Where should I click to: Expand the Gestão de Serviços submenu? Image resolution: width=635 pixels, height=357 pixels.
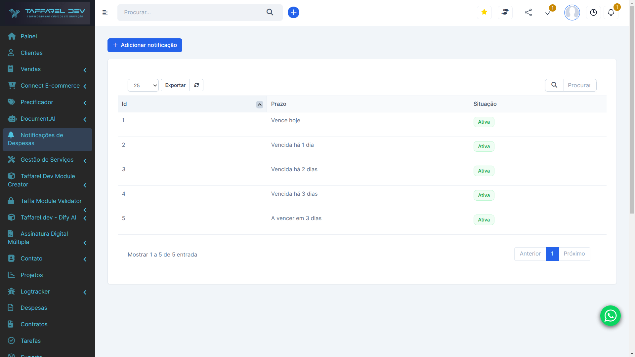[47, 160]
